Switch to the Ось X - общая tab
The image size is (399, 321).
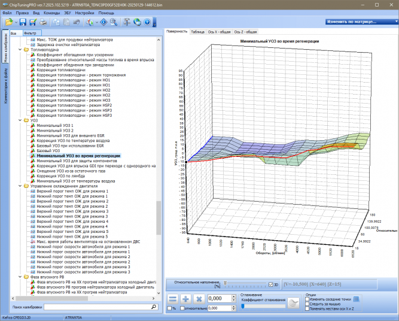pyautogui.click(x=219, y=32)
